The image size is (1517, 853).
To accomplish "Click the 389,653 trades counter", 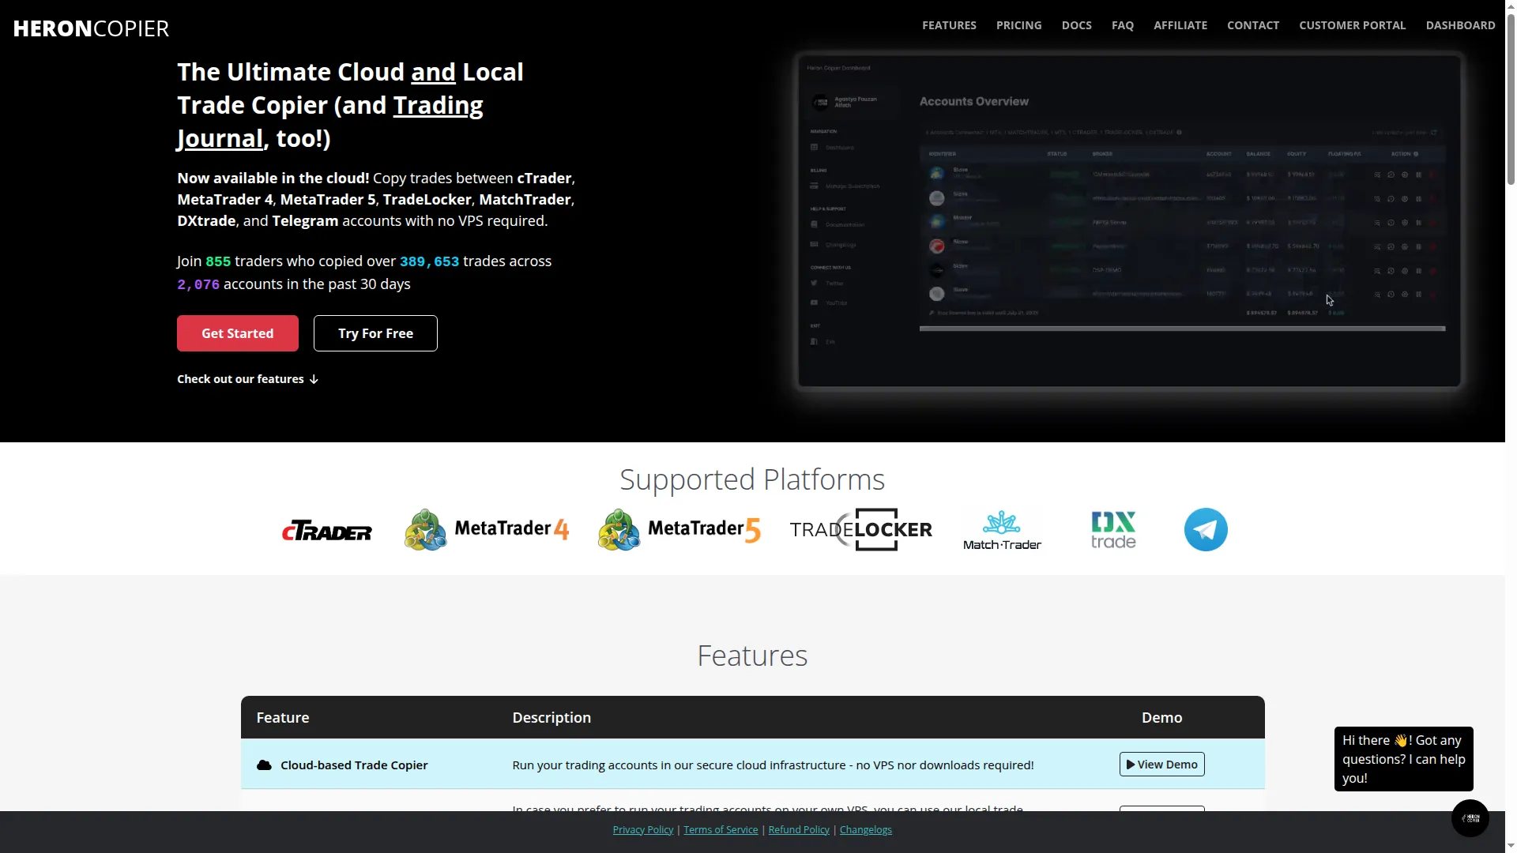I will point(429,261).
